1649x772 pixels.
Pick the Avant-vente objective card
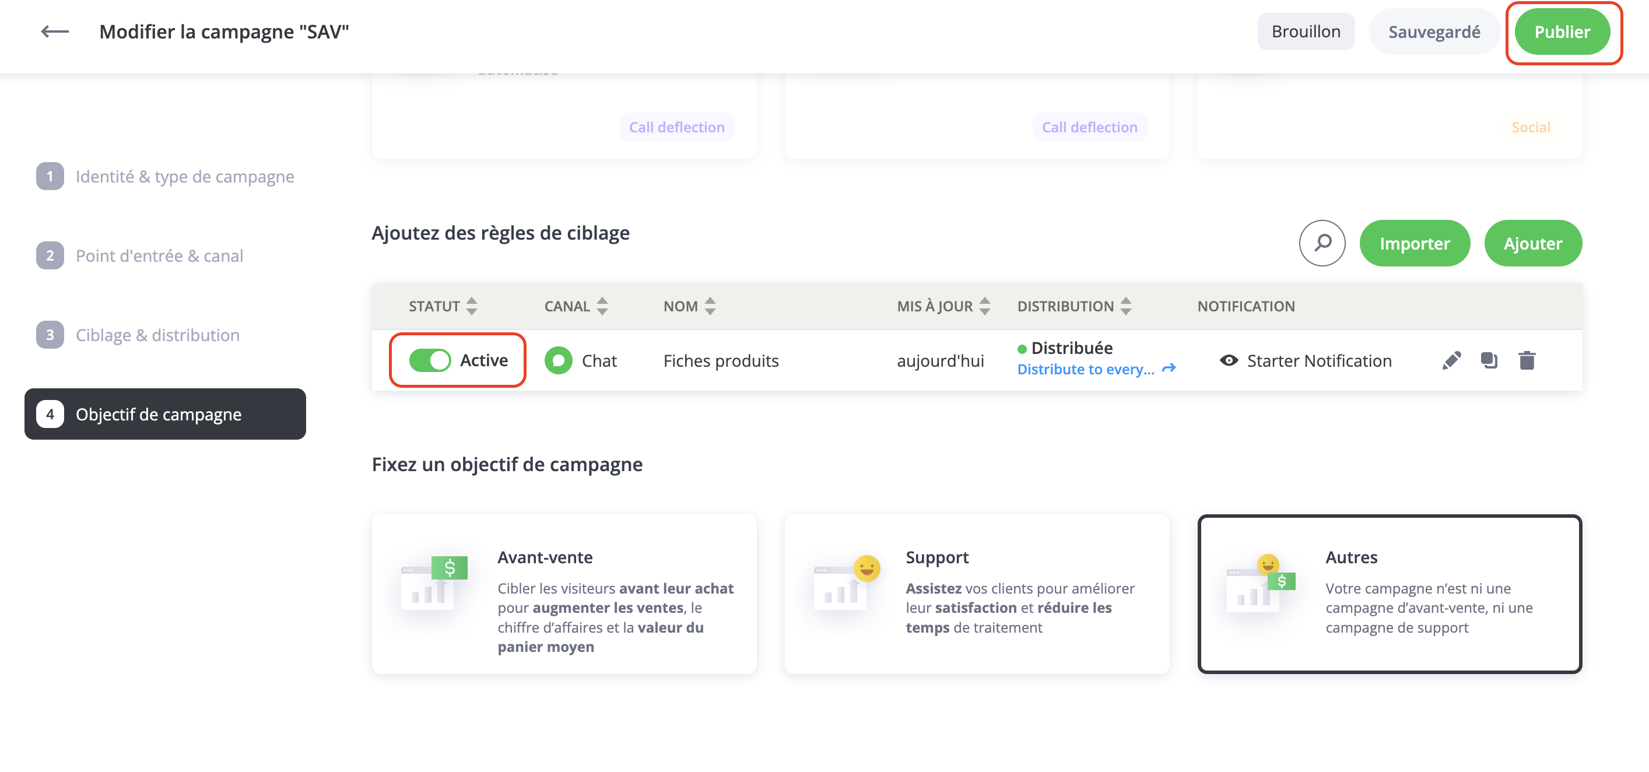[564, 594]
